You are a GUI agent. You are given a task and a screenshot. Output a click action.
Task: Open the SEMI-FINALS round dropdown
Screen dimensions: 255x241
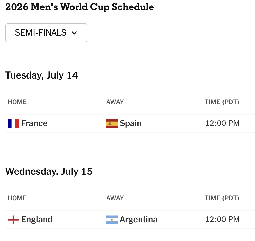coord(46,33)
